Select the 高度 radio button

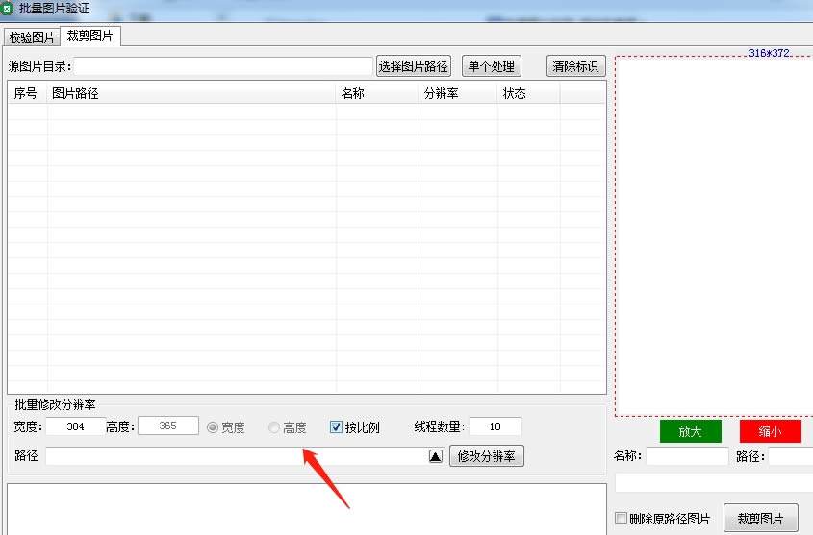click(274, 427)
